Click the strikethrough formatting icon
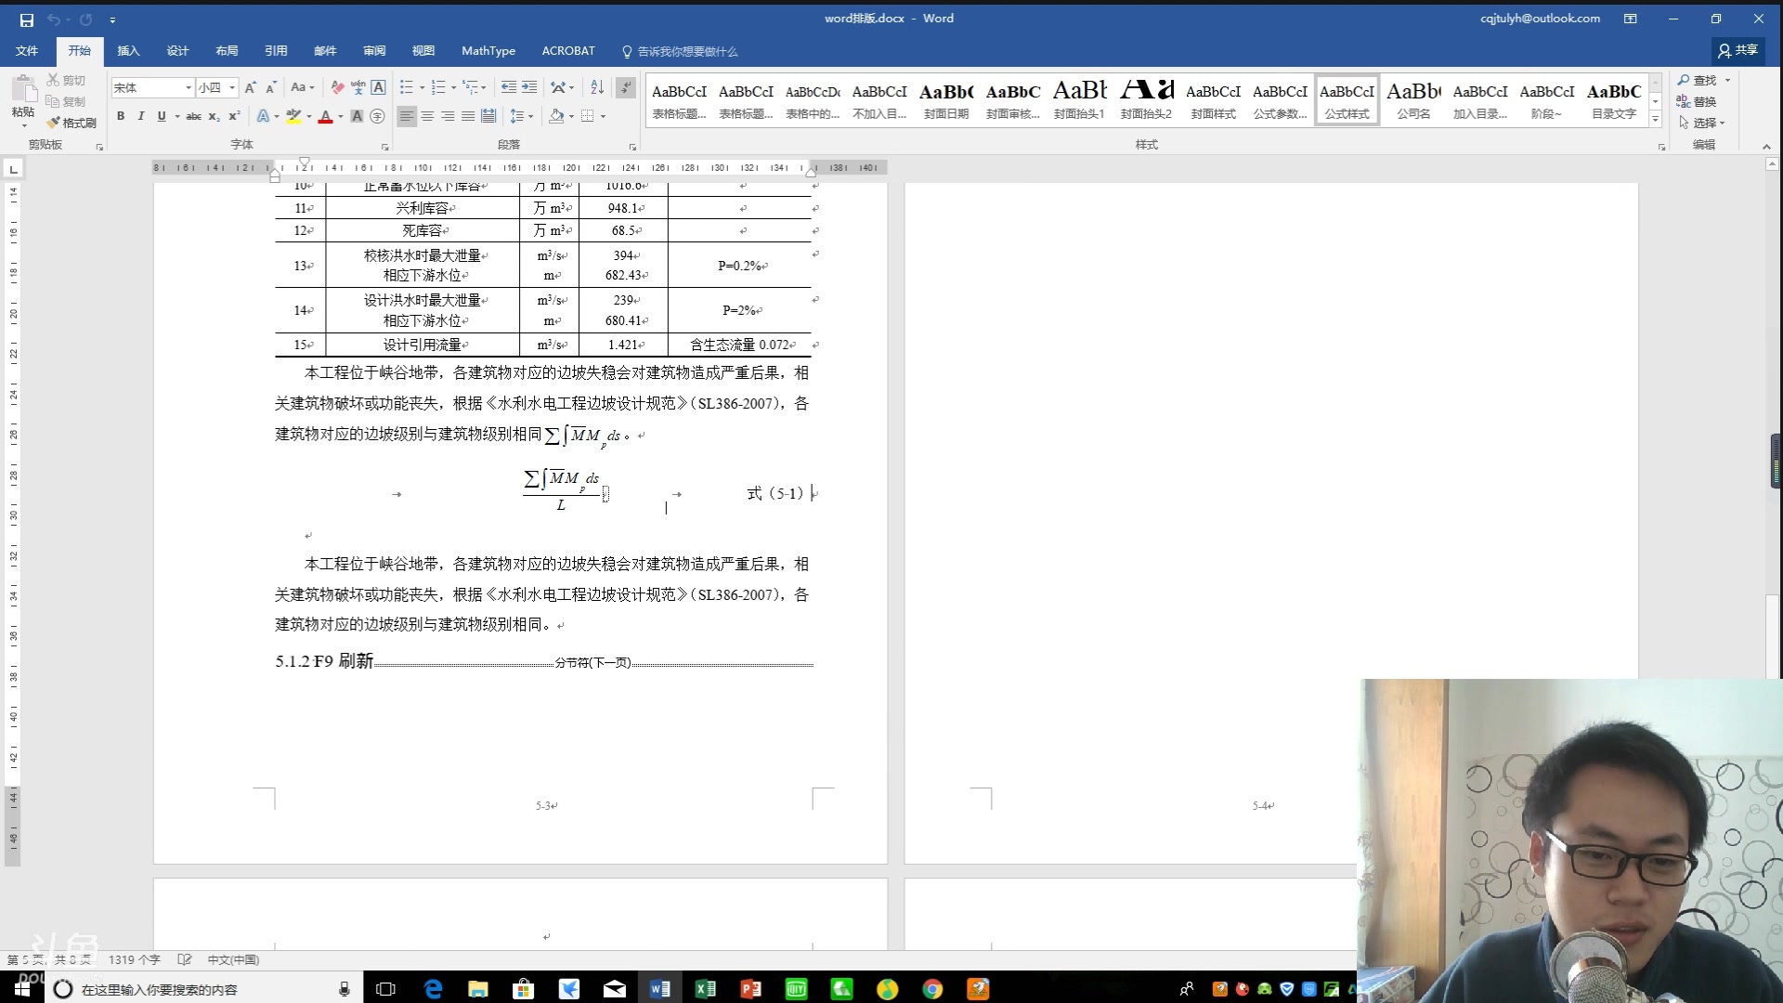The height and width of the screenshot is (1003, 1783). [194, 116]
